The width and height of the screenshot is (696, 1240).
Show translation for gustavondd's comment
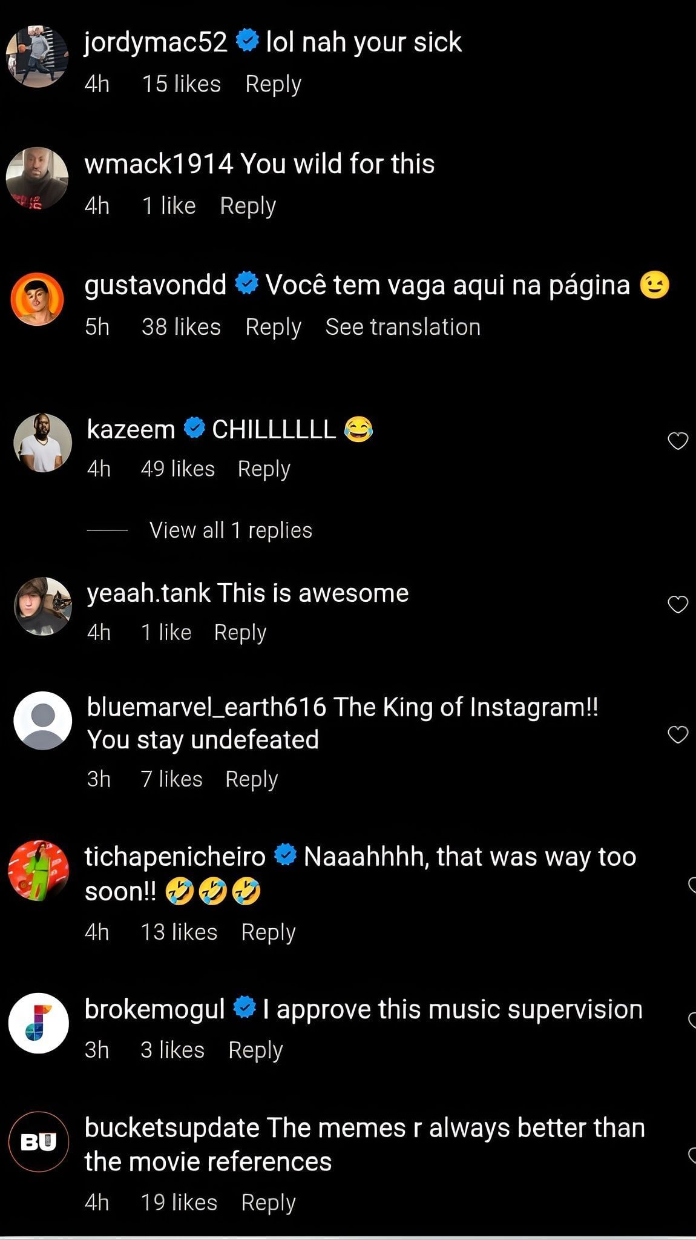coord(402,327)
